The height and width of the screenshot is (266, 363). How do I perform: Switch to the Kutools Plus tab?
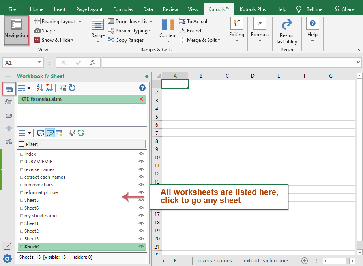point(253,9)
